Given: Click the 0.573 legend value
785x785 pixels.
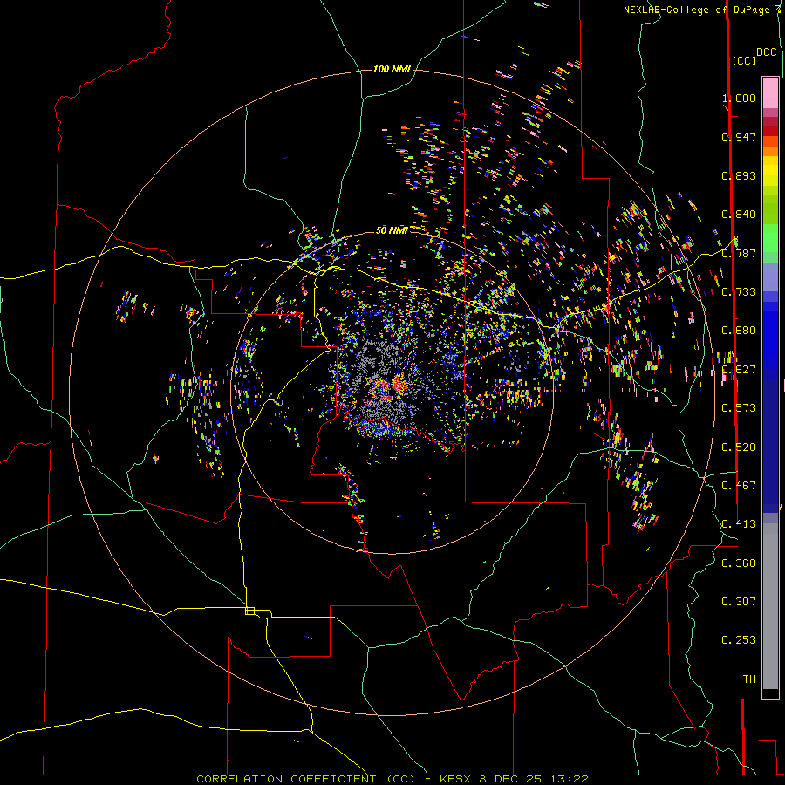Looking at the screenshot, I should [x=739, y=408].
